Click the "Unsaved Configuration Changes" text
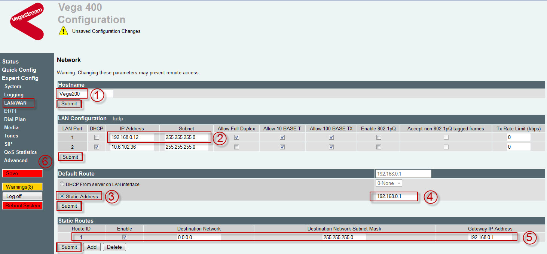This screenshot has width=547, height=254. tap(106, 31)
